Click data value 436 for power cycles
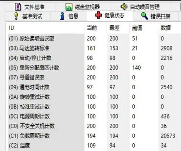This screenshot has height=151, width=181. coord(165,116)
